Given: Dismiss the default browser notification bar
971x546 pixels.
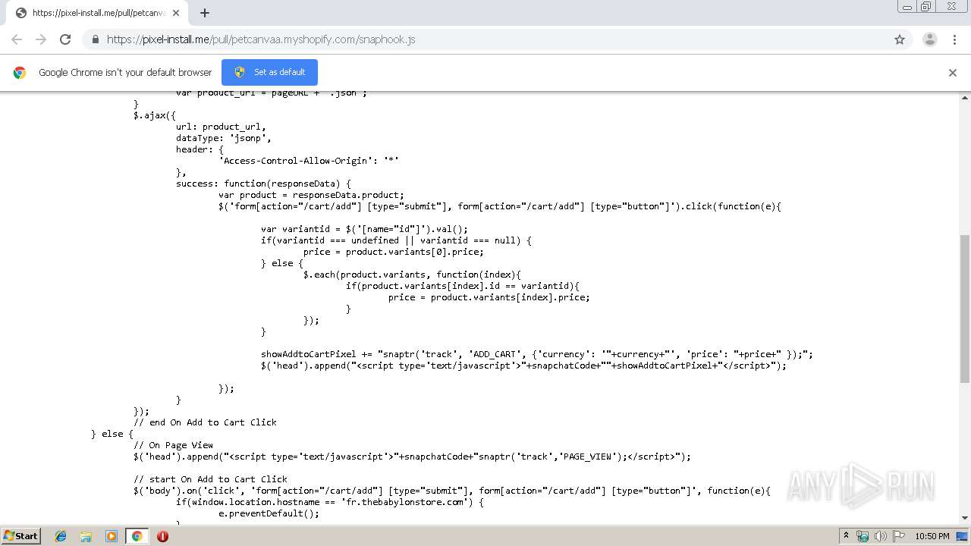Looking at the screenshot, I should point(953,73).
